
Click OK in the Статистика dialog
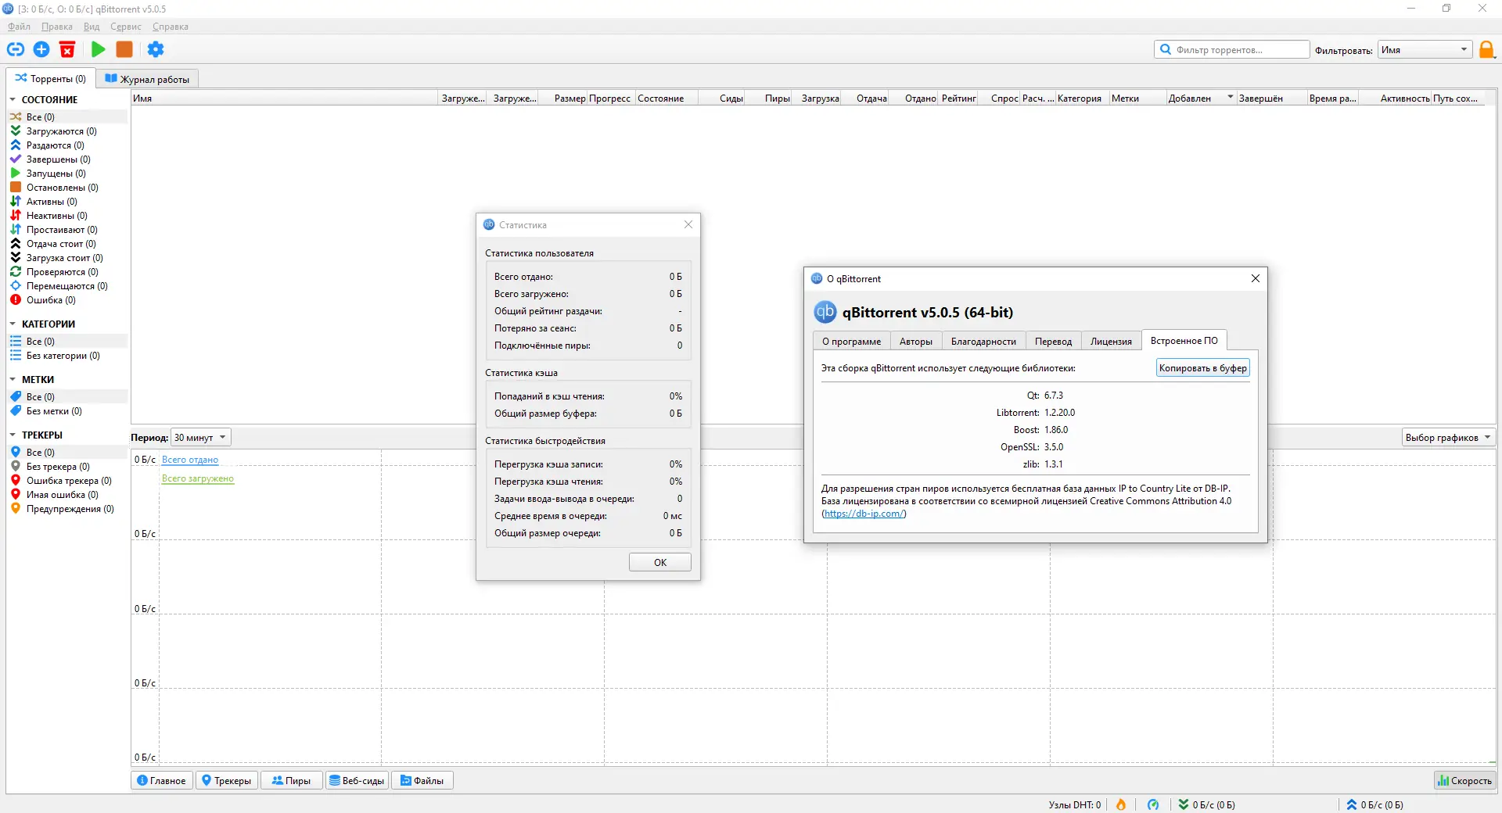(x=660, y=563)
